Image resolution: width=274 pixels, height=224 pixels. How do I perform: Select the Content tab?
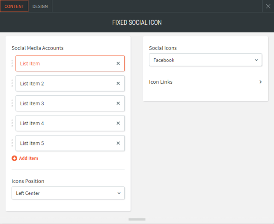(x=14, y=6)
